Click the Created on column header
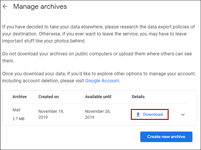201x150 pixels. (48, 97)
